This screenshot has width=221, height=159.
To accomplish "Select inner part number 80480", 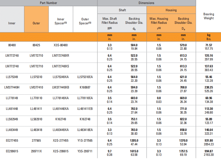I will click(x=12, y=45).
